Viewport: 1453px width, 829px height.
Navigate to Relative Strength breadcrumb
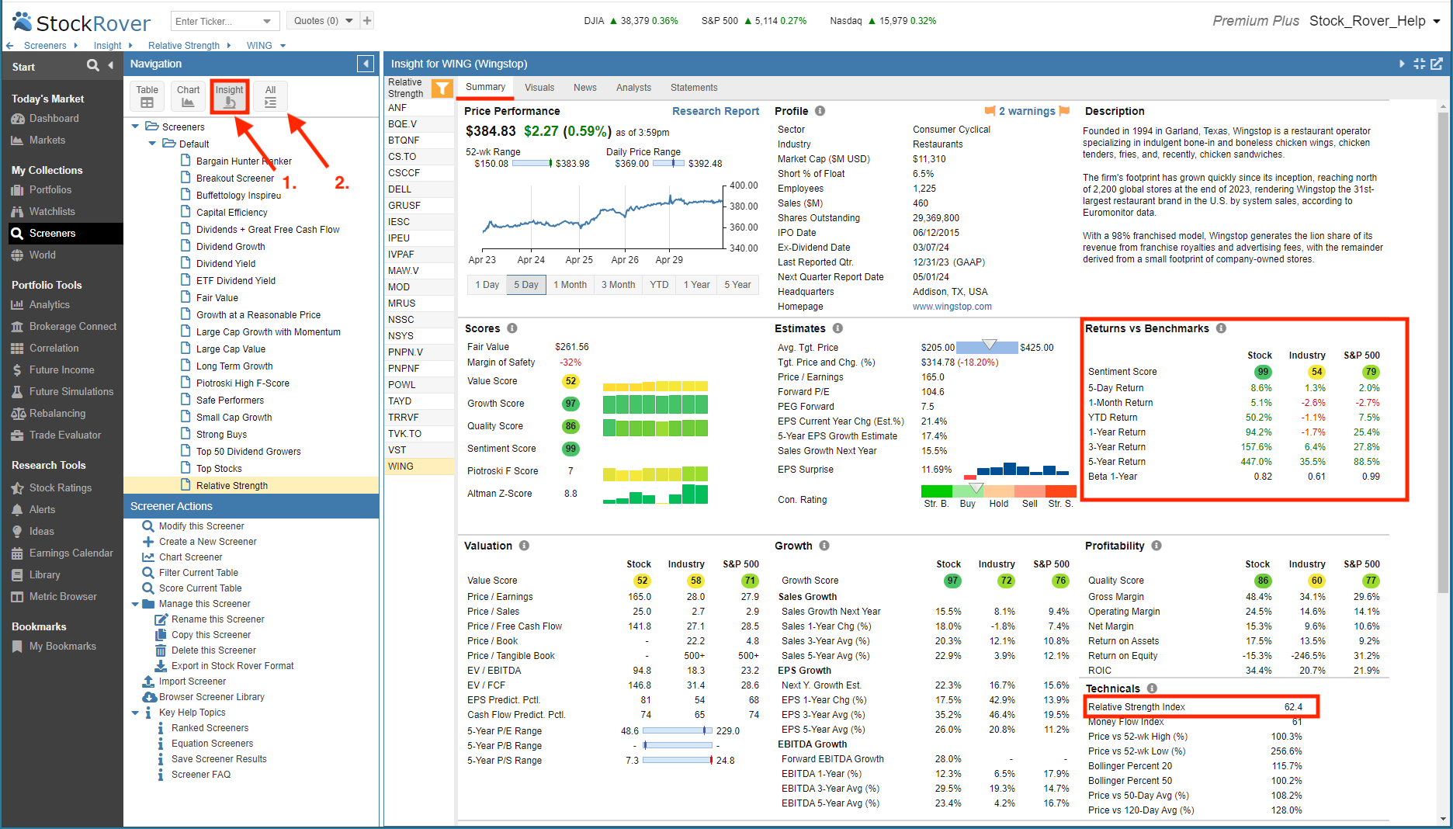183,46
